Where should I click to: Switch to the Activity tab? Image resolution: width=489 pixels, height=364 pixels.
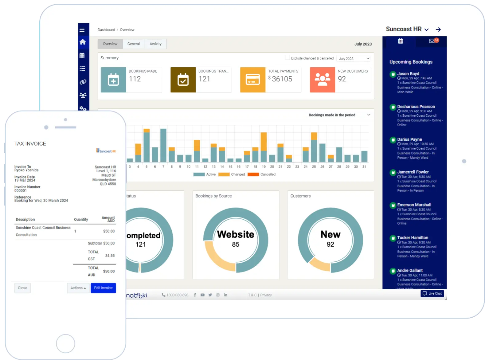[155, 44]
